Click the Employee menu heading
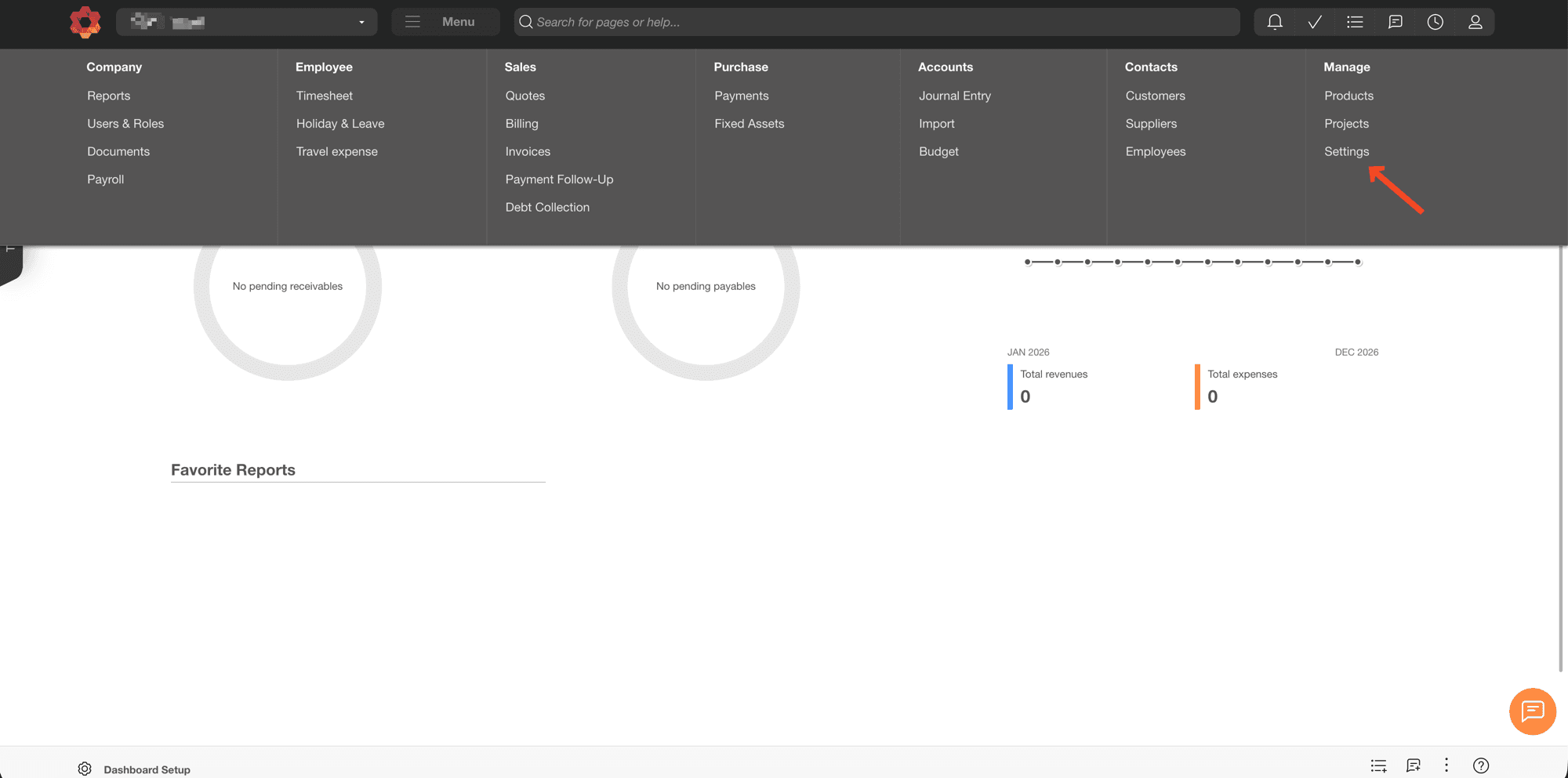This screenshot has height=778, width=1568. [324, 67]
